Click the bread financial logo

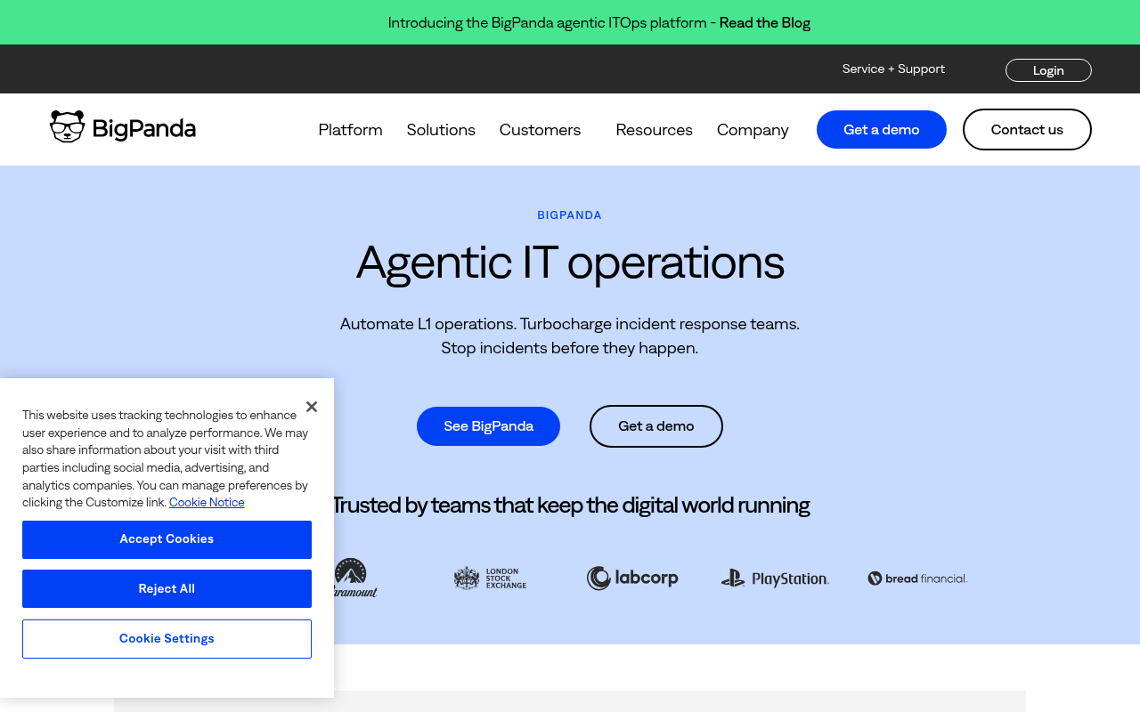click(x=917, y=578)
